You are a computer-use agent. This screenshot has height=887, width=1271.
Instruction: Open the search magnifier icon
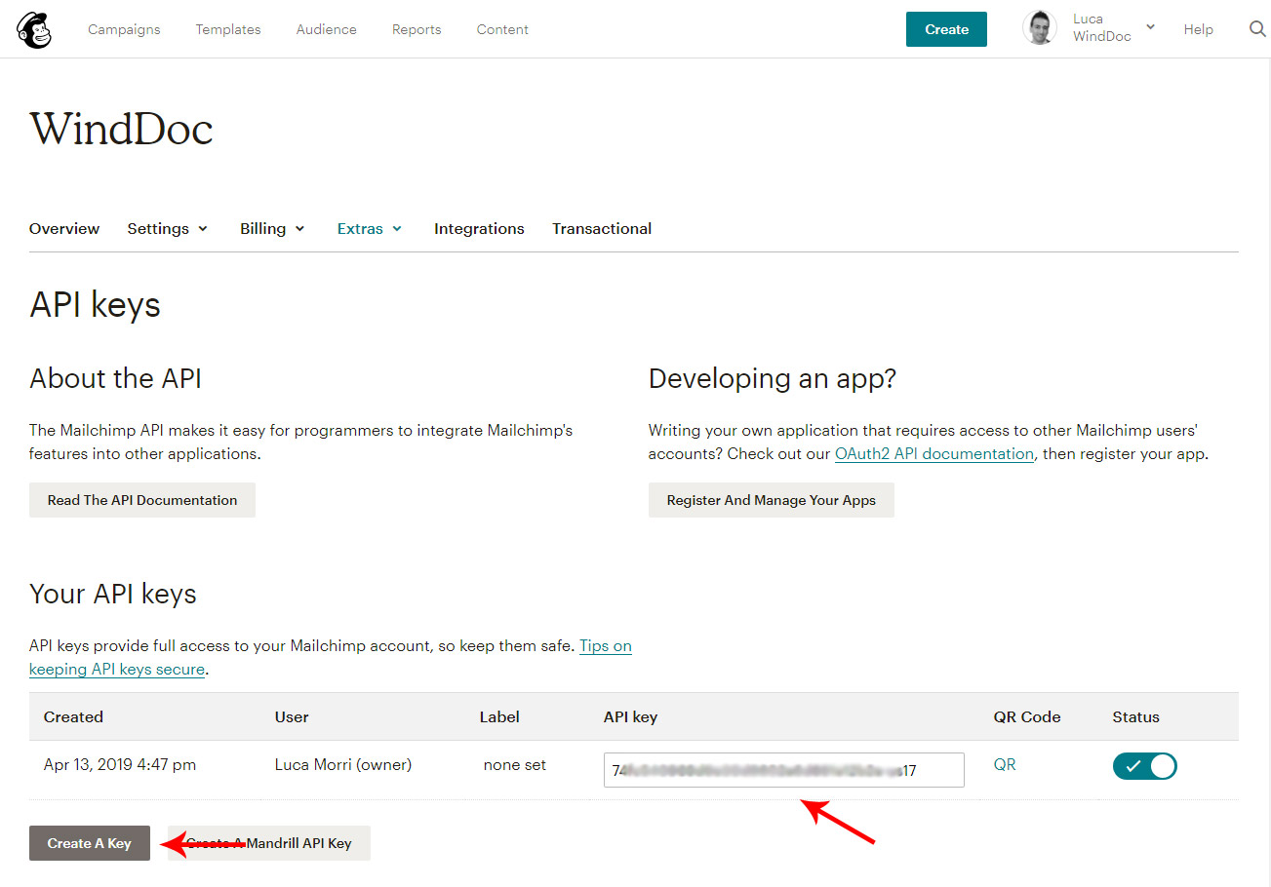1257,29
